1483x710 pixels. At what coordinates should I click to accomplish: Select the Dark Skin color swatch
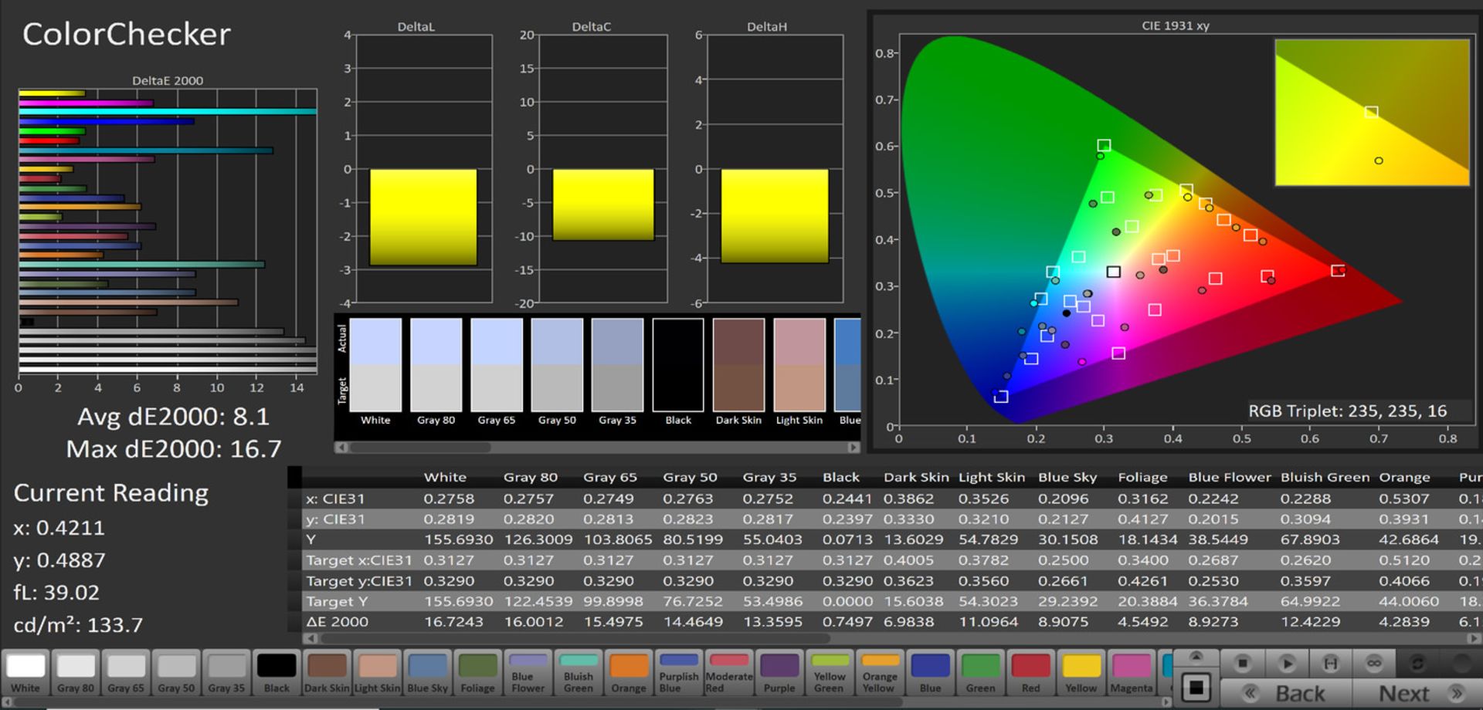pos(327,672)
